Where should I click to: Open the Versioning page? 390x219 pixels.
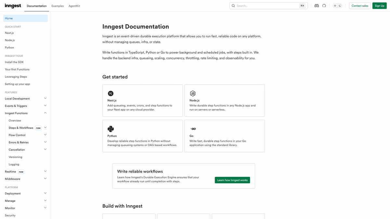(16, 157)
